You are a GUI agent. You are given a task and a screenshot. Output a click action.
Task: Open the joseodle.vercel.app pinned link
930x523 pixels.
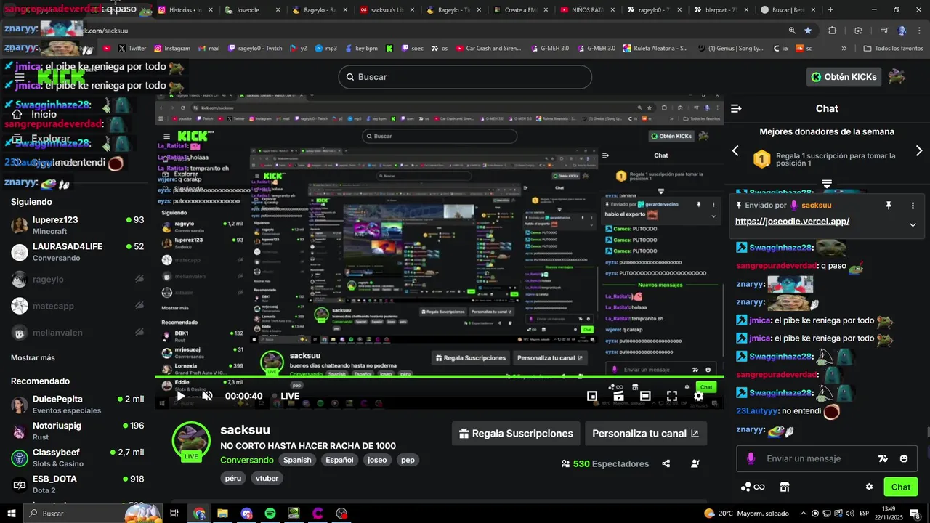tap(792, 222)
